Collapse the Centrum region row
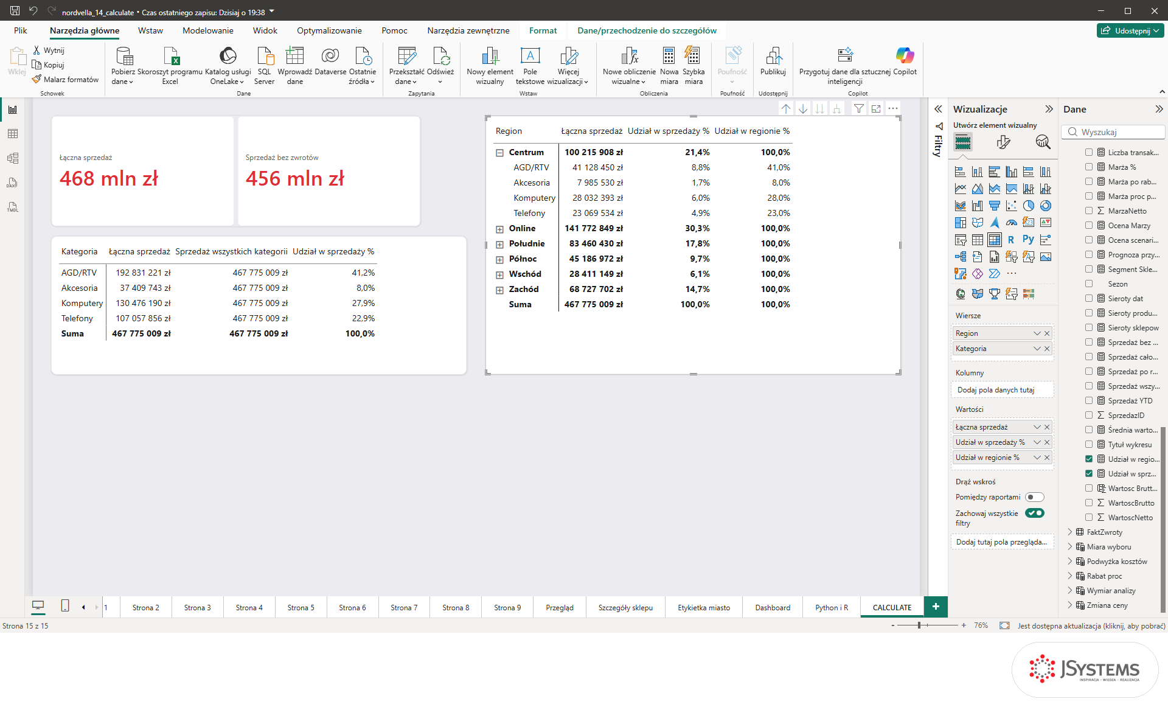Screen dimensions: 1168x707 point(499,153)
